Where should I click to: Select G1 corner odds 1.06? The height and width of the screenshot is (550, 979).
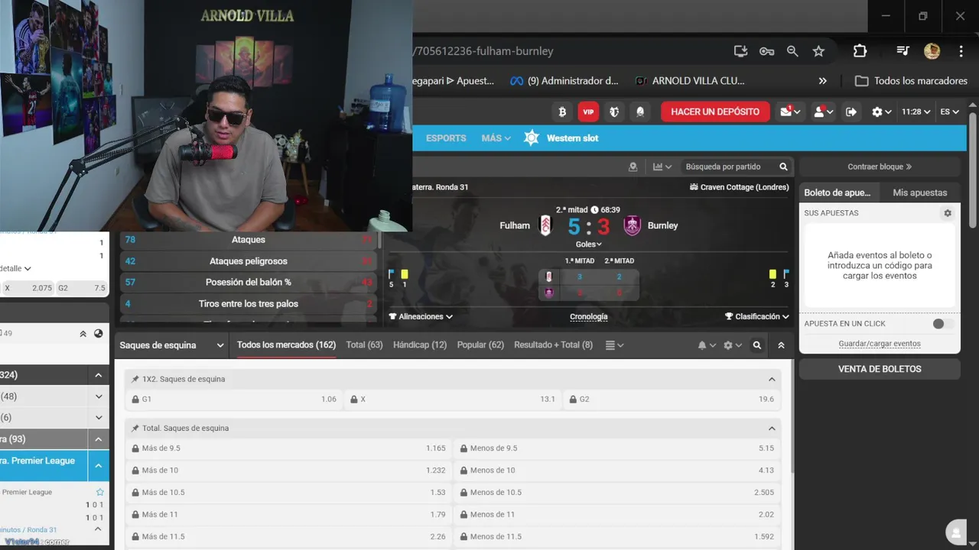pos(233,399)
